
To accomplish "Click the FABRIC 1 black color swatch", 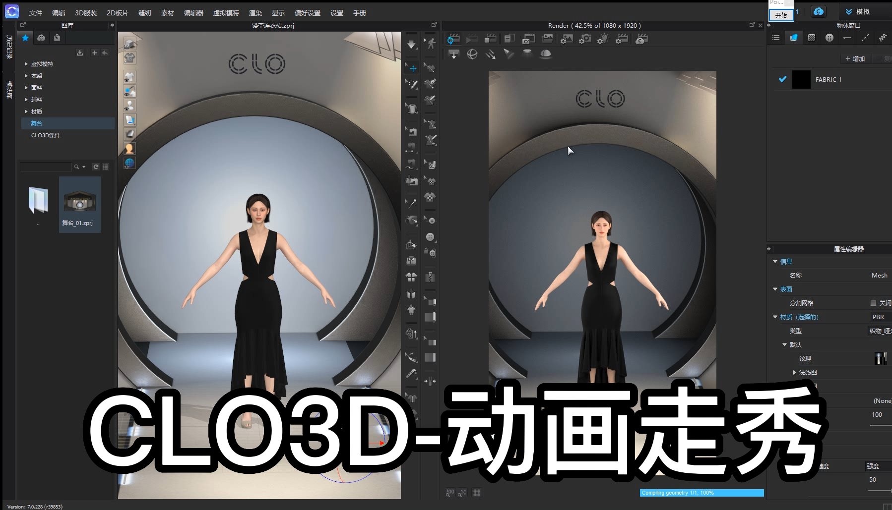I will (801, 79).
